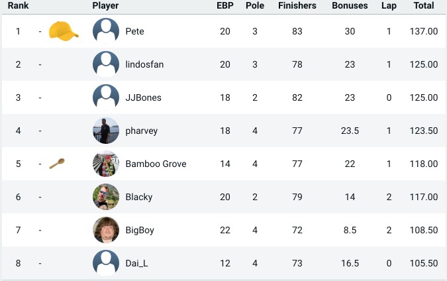Sort by the Finishers column header
The width and height of the screenshot is (447, 281).
point(297,5)
